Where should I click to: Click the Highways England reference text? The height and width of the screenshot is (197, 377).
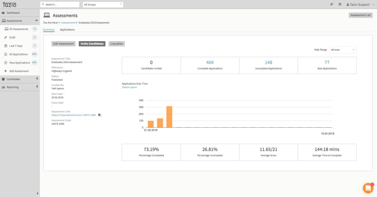click(62, 71)
